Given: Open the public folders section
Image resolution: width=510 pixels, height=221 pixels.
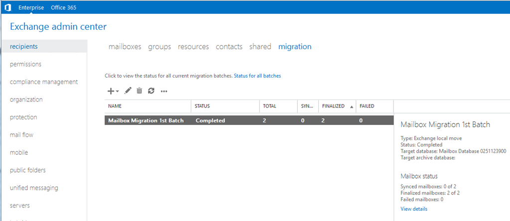Looking at the screenshot, I should point(28,170).
